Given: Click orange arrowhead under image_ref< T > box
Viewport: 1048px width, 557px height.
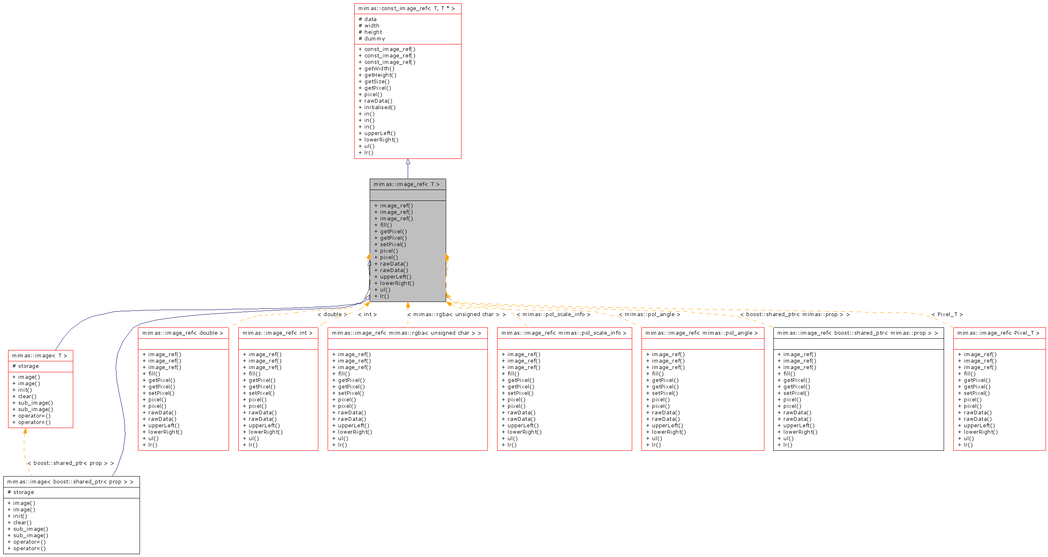Looking at the screenshot, I should click(x=408, y=305).
